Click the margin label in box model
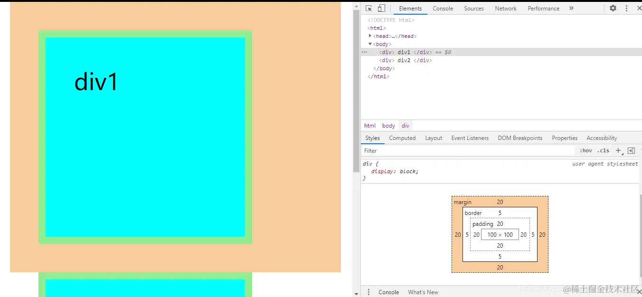 (x=463, y=202)
